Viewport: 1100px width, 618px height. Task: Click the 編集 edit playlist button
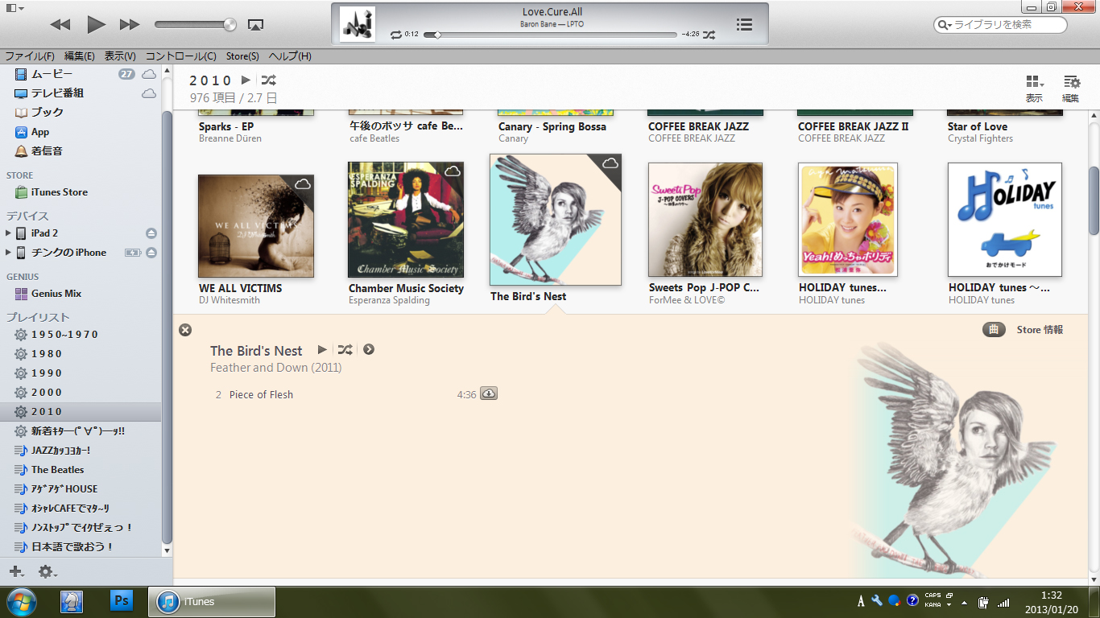tap(1071, 88)
